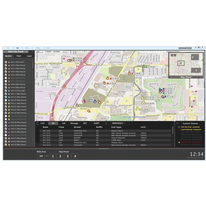Click the purple icon beside Unit 31

[9, 129]
